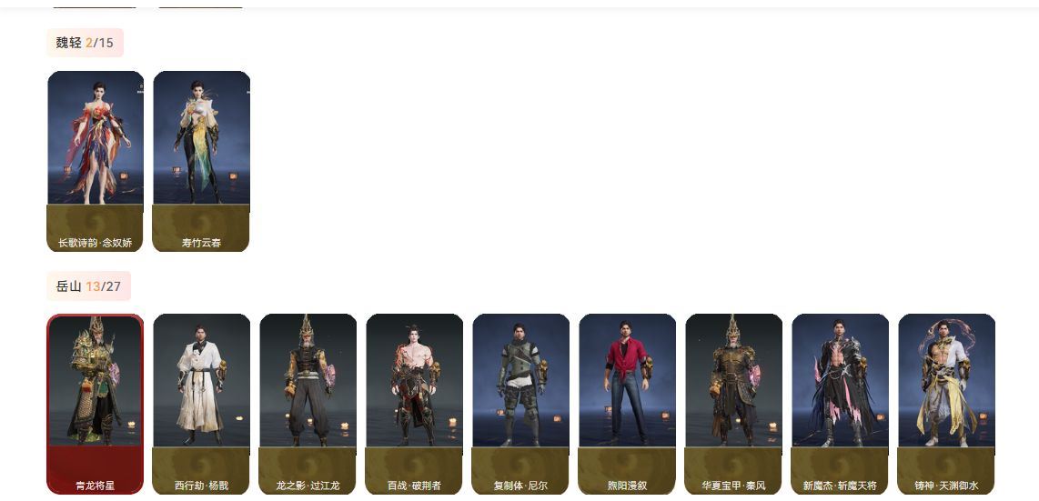Click the 煦阳漫叙 name caption
The height and width of the screenshot is (501, 1039).
click(x=627, y=486)
